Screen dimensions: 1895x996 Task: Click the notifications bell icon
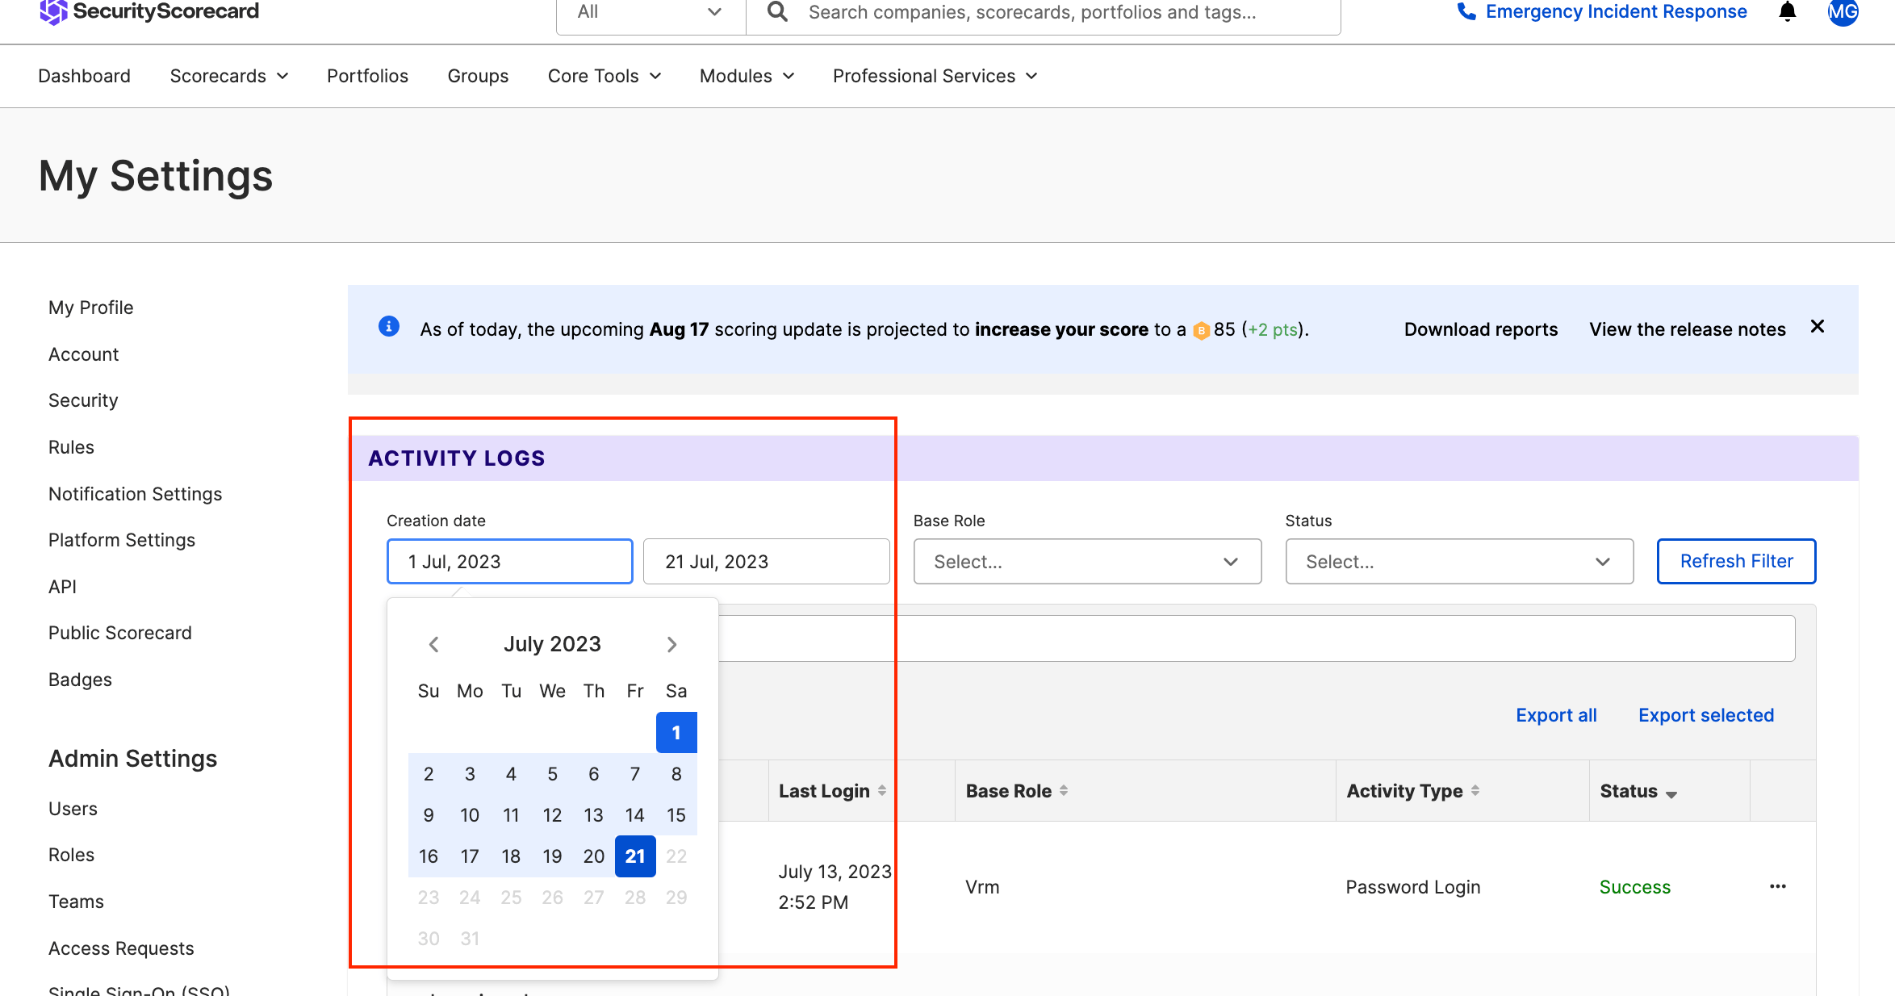coord(1787,12)
